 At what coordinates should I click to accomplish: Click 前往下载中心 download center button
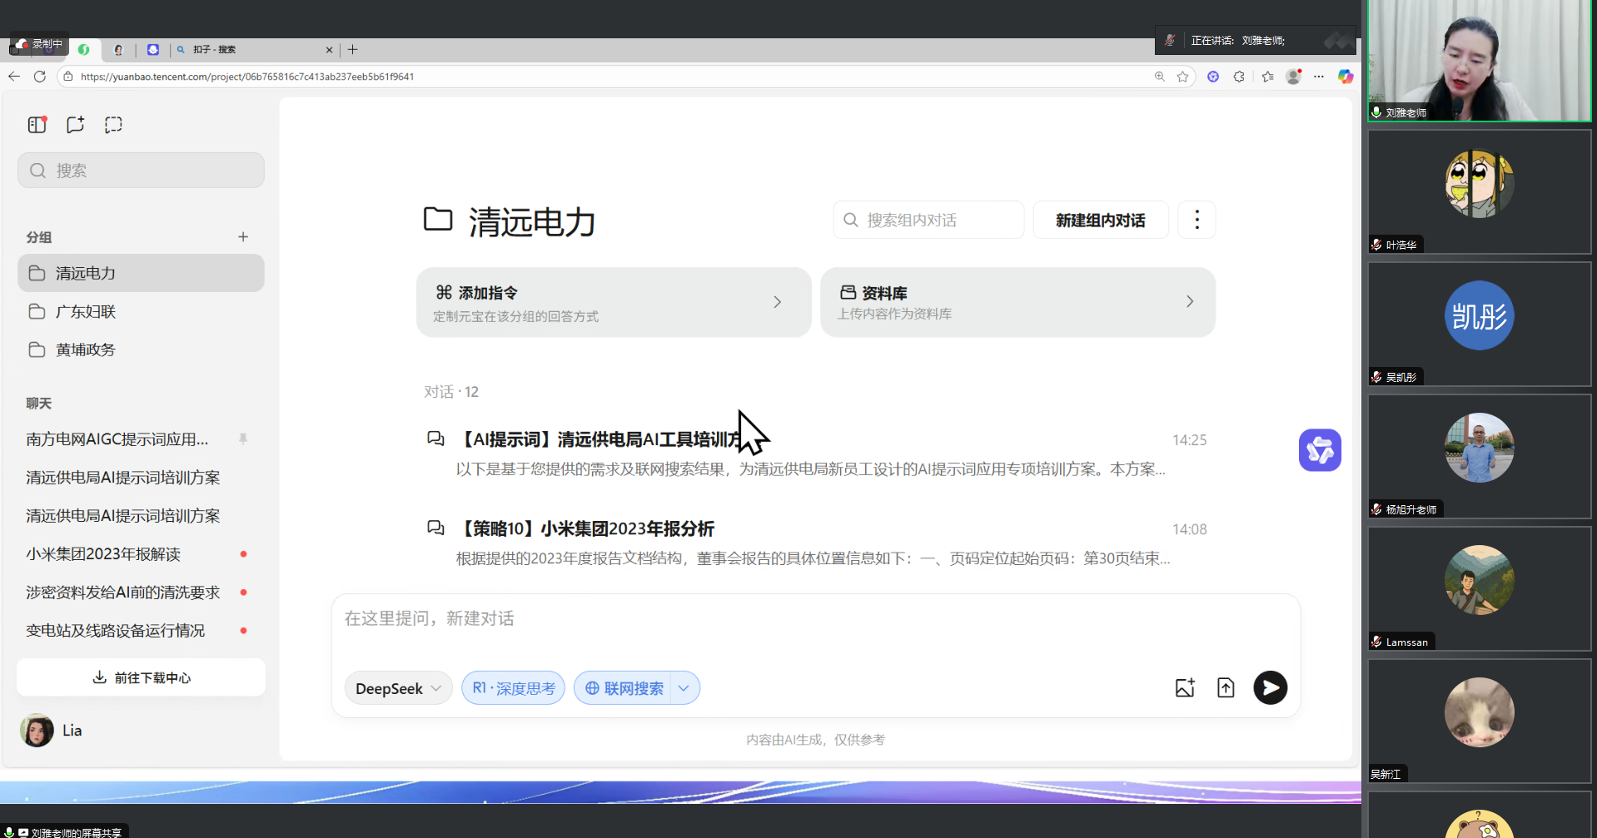(141, 677)
